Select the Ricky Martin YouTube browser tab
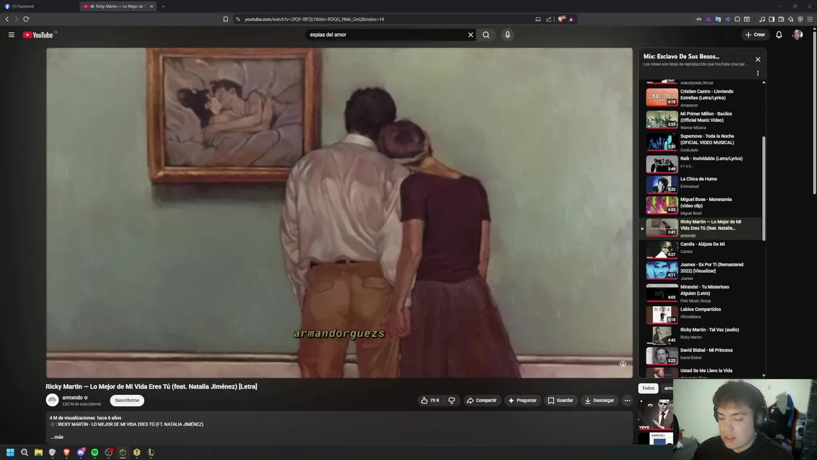The height and width of the screenshot is (460, 817). 119,6
